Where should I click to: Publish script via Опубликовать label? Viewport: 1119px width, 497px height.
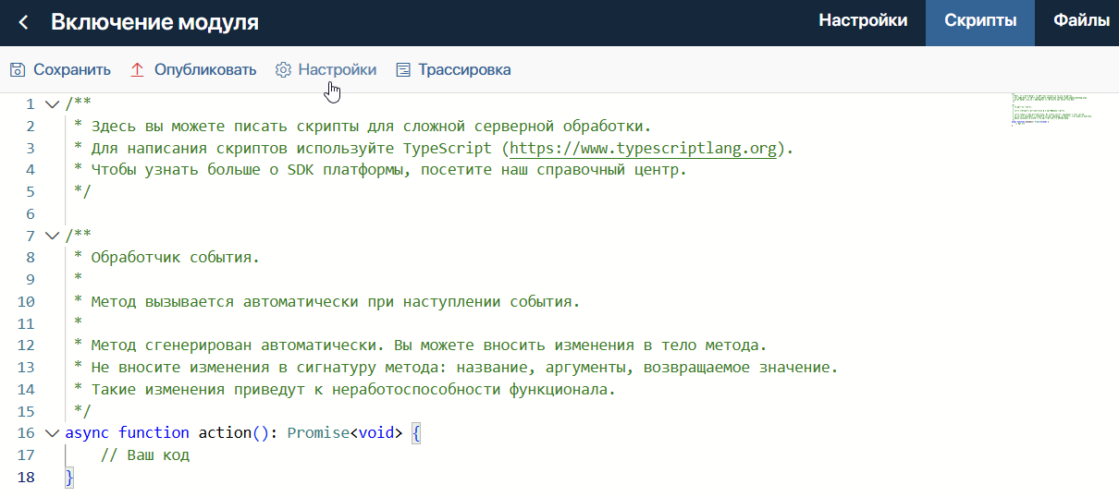coord(205,70)
